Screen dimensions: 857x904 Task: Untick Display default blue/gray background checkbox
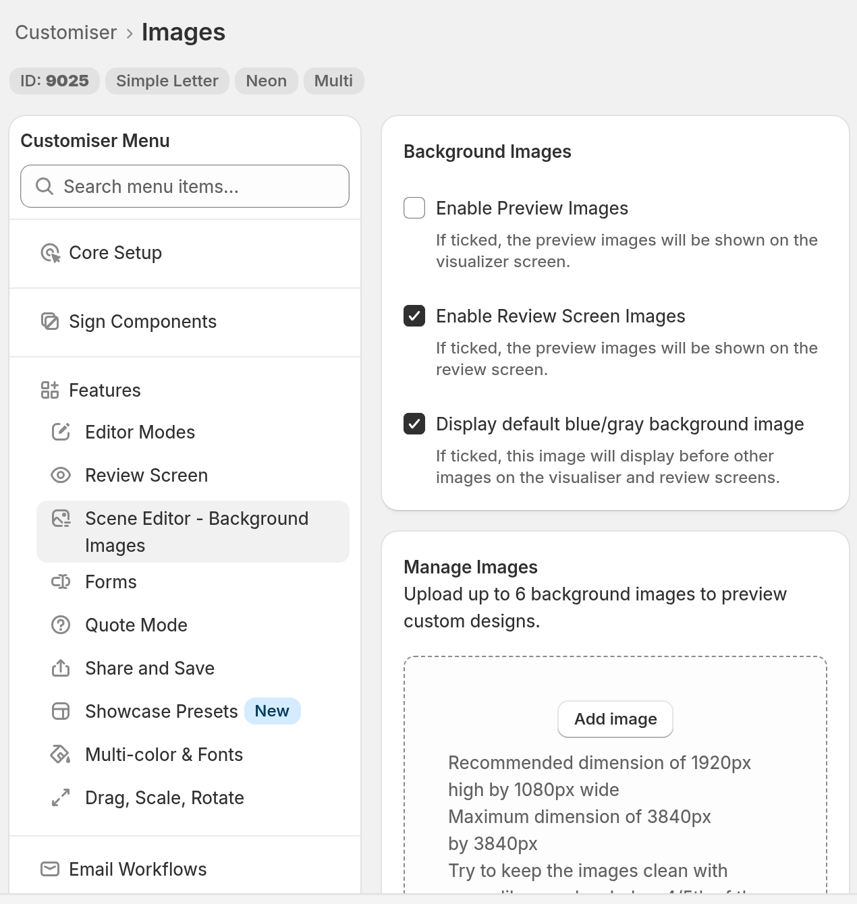pos(414,424)
